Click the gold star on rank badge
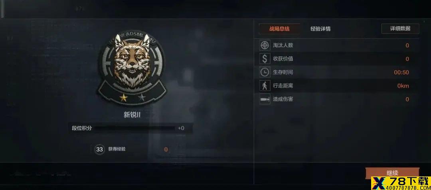The height and width of the screenshot is (190, 431). pyautogui.click(x=123, y=97)
